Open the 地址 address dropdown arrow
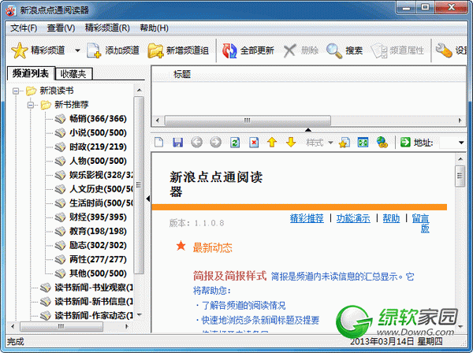The height and width of the screenshot is (353, 473). [x=461, y=143]
